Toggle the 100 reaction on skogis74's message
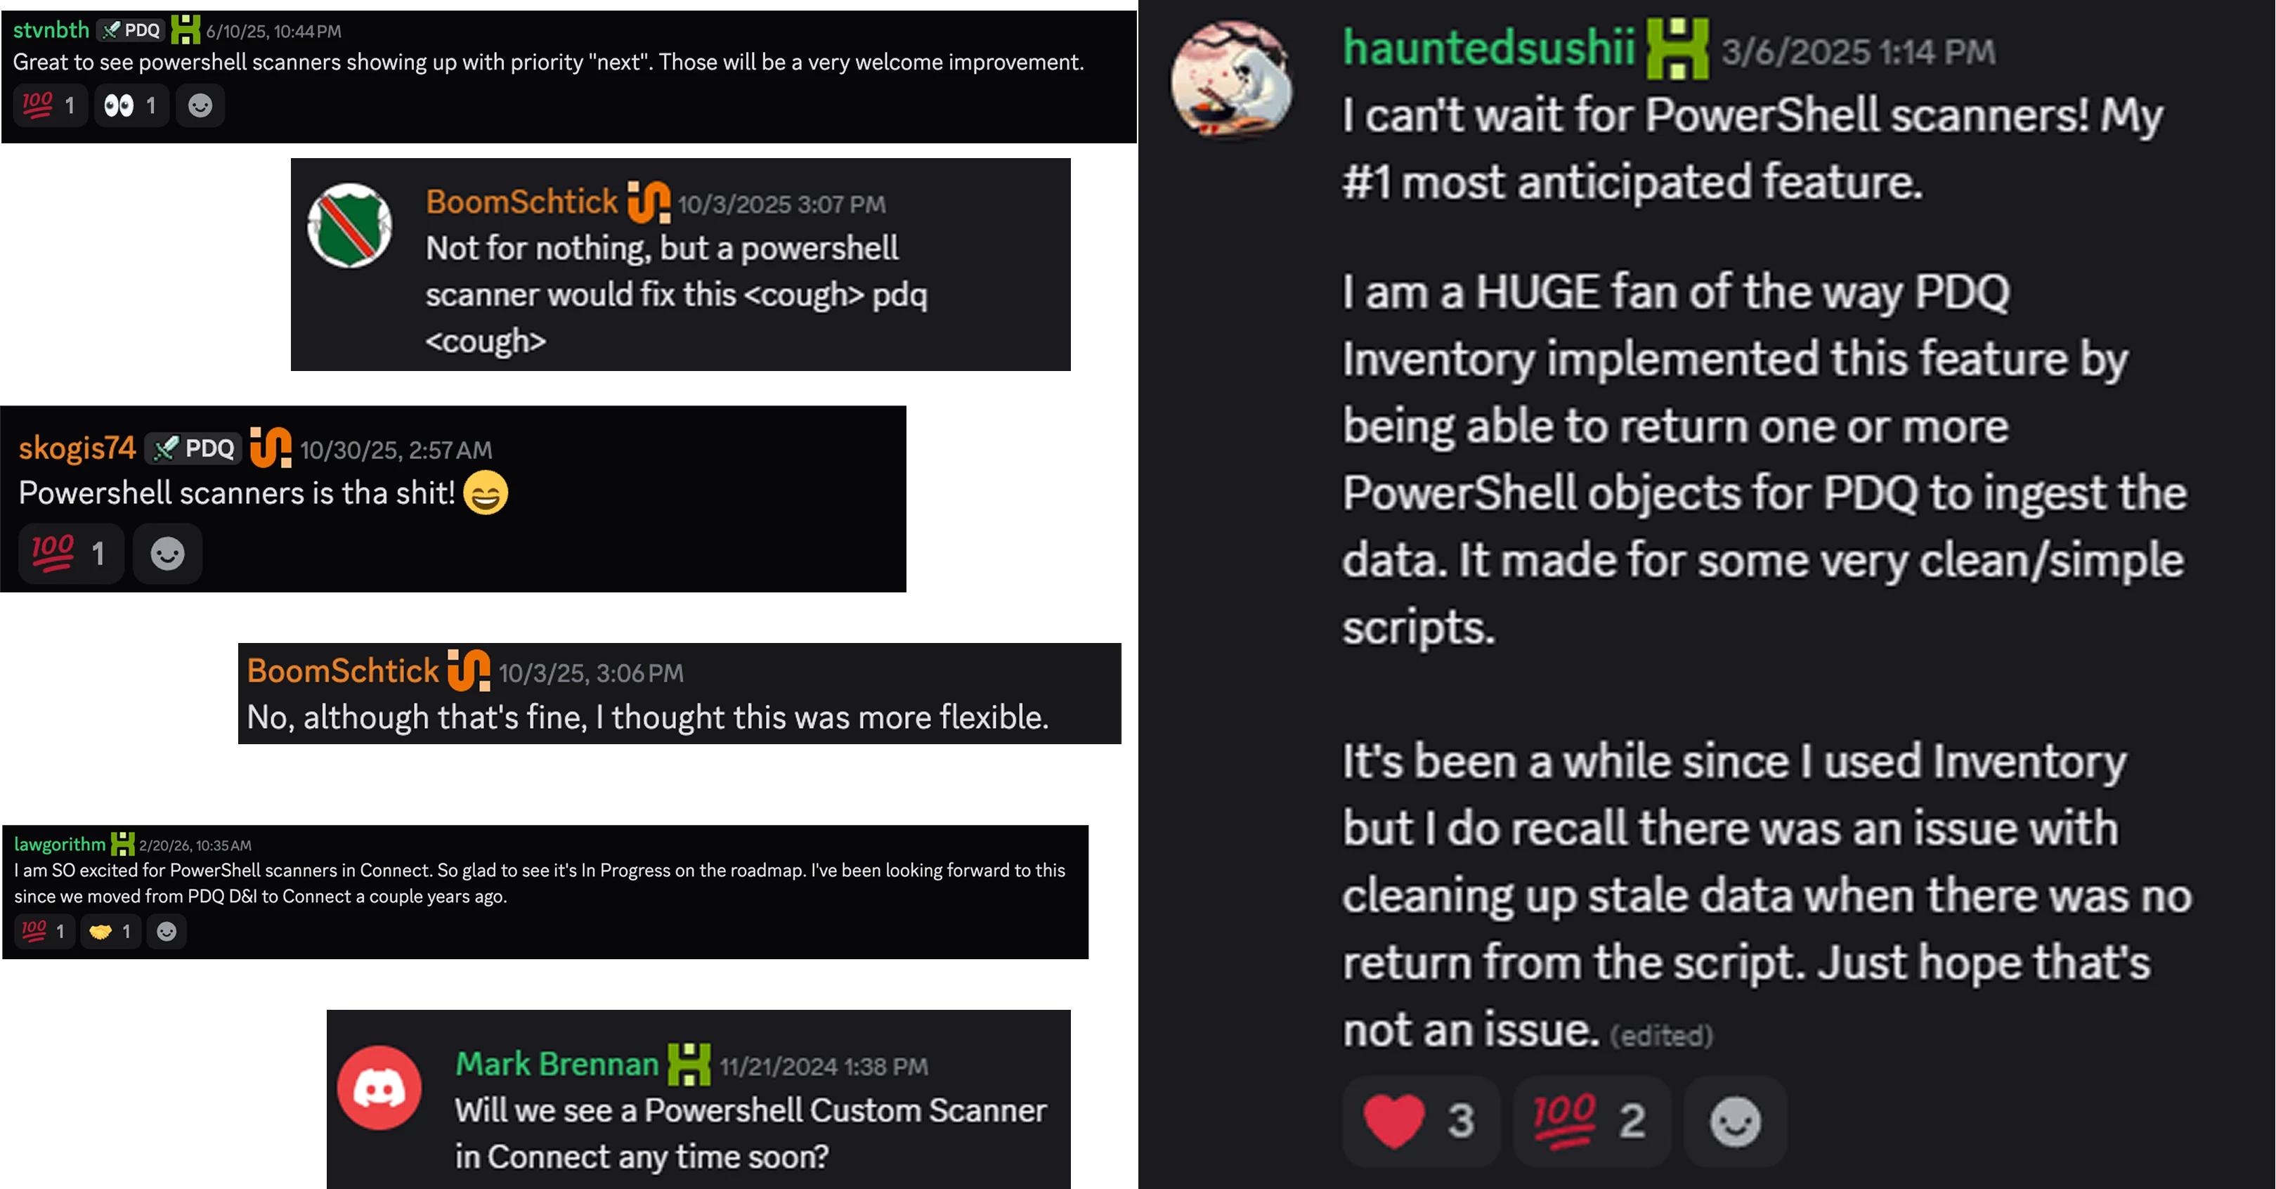This screenshot has width=2276, height=1189. (x=70, y=554)
